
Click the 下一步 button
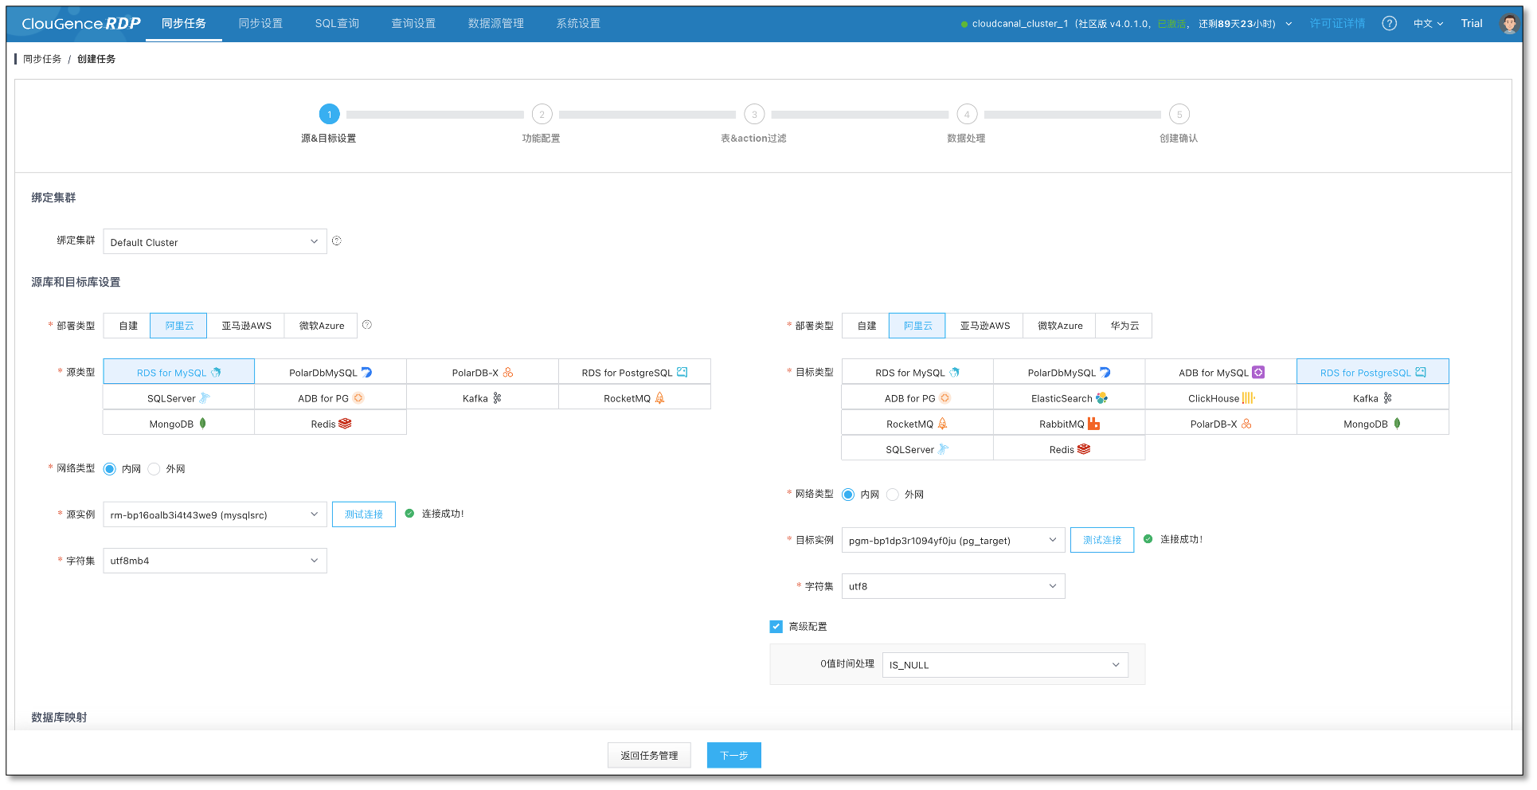point(733,755)
